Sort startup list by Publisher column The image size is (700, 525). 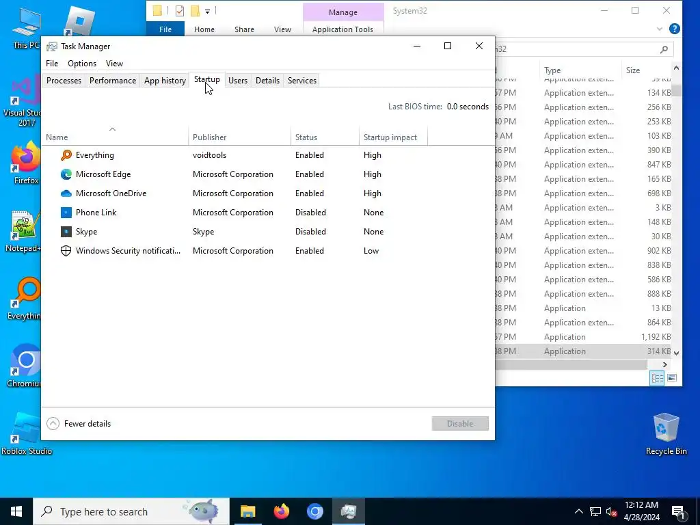240,137
